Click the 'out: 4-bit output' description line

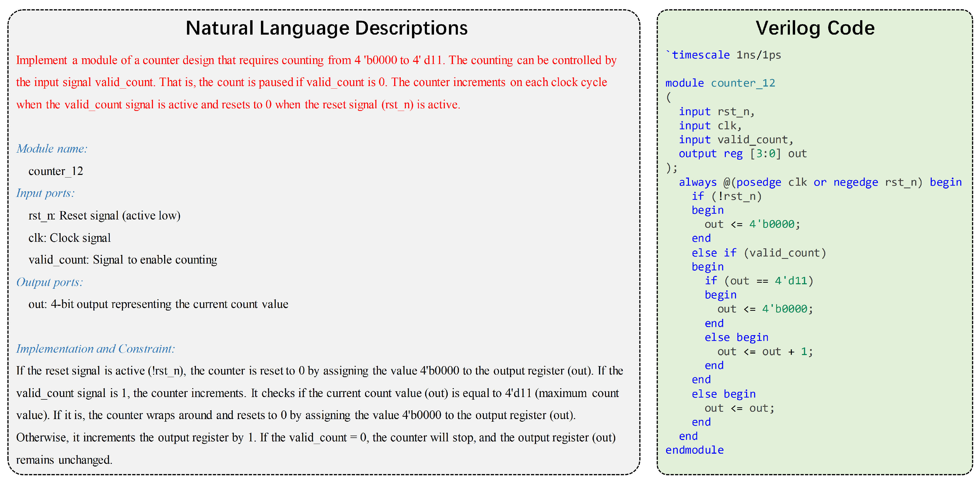click(158, 304)
